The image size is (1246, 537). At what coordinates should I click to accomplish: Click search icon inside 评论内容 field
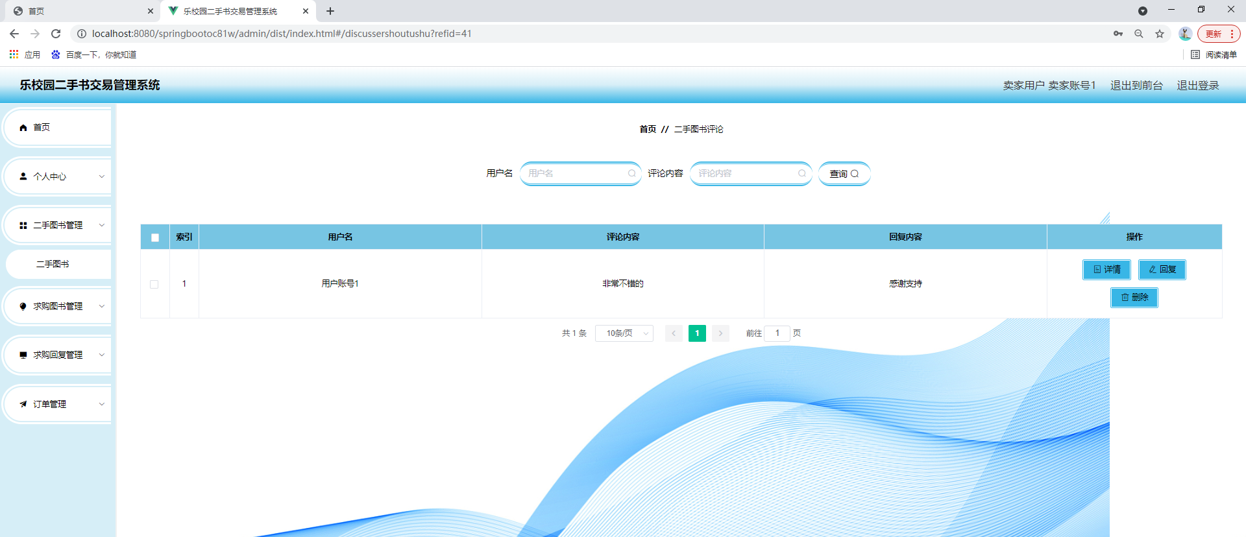(x=802, y=173)
